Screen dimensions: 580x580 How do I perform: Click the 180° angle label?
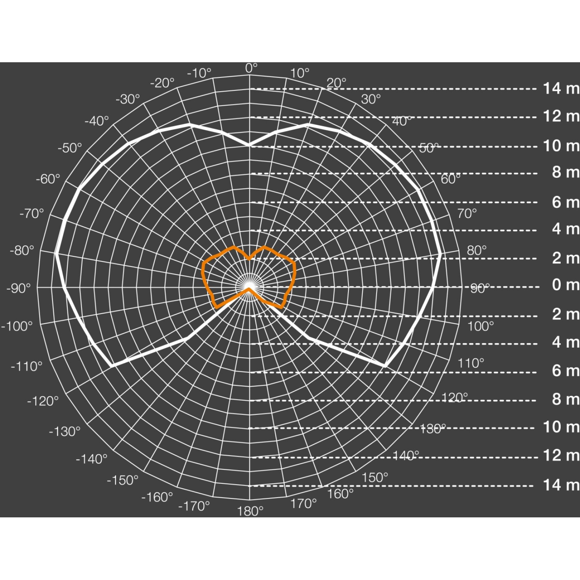pyautogui.click(x=250, y=512)
